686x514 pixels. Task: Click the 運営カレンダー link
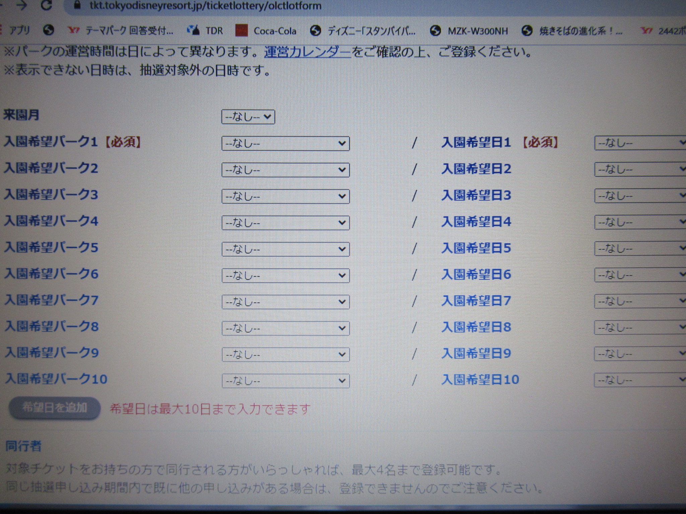coord(307,52)
